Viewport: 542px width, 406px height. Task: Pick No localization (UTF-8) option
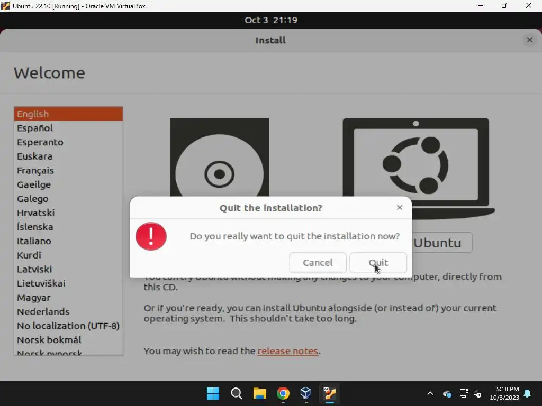click(68, 326)
